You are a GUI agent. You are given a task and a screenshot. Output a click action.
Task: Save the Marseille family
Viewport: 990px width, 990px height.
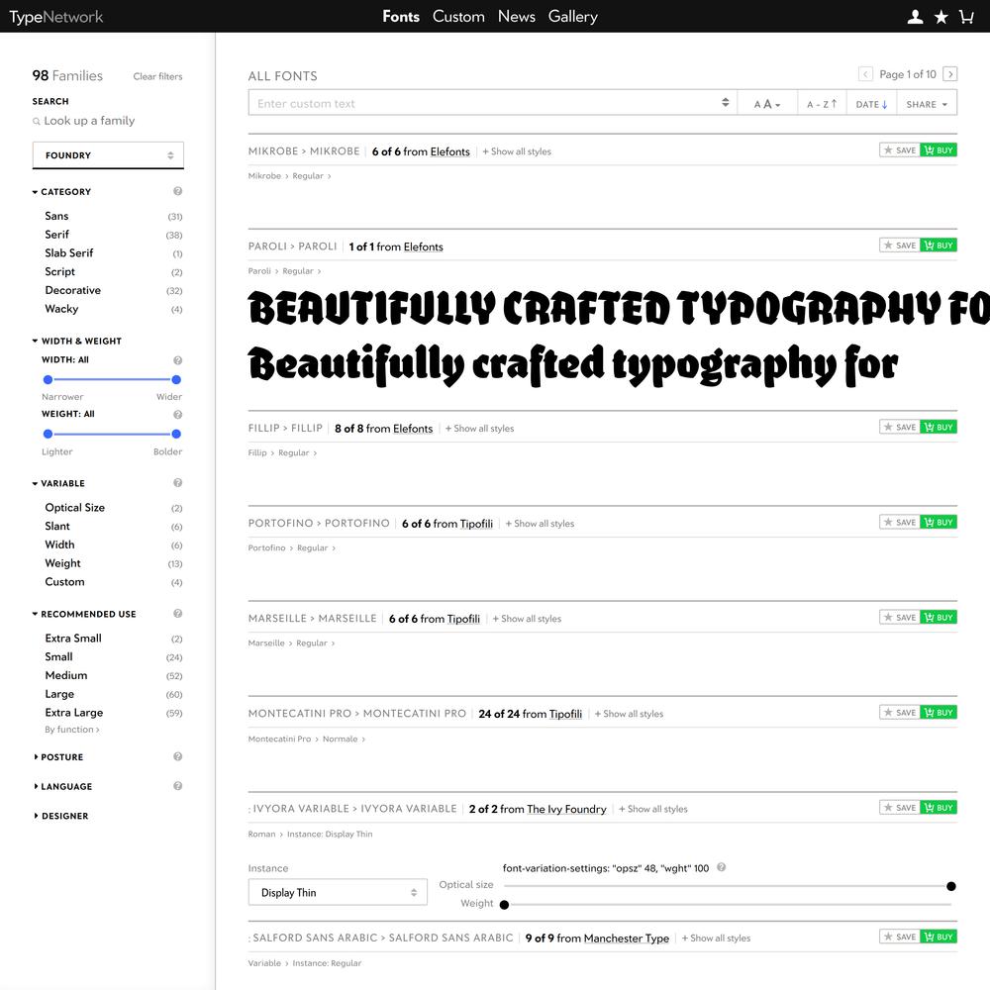pos(900,618)
